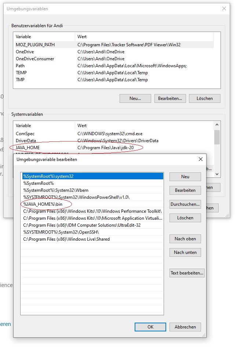This screenshot has width=237, height=352.
Task: Move entry down with Nach unten
Action: (x=185, y=252)
